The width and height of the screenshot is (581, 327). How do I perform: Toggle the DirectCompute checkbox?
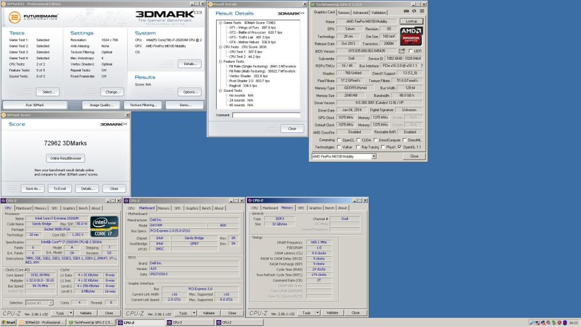[375, 140]
